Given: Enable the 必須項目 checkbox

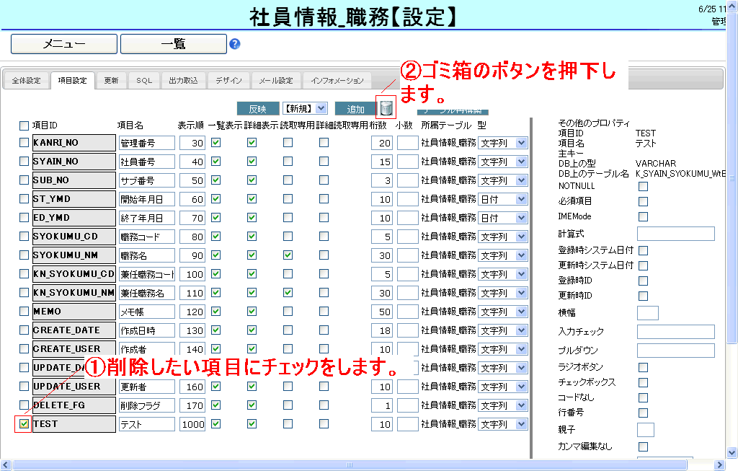Looking at the screenshot, I should pos(643,201).
